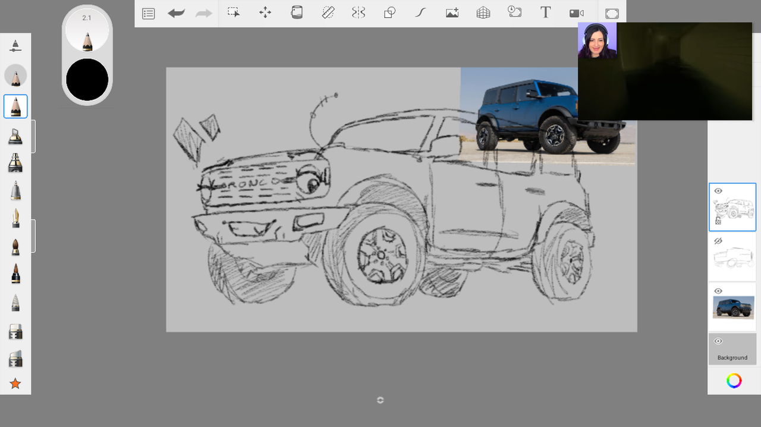Open the brush size 2.1 puck

(87, 29)
